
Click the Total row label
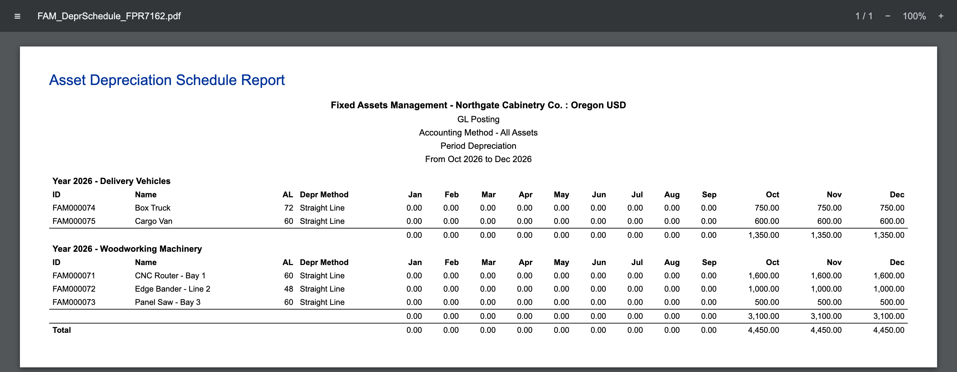coord(62,330)
